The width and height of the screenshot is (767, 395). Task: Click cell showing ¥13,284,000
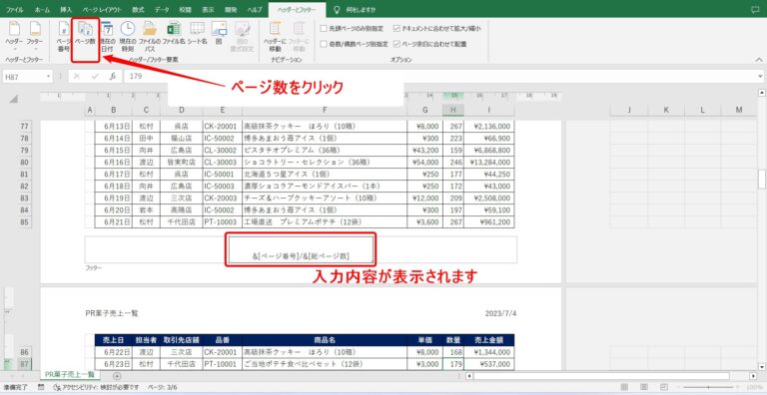pyautogui.click(x=488, y=162)
